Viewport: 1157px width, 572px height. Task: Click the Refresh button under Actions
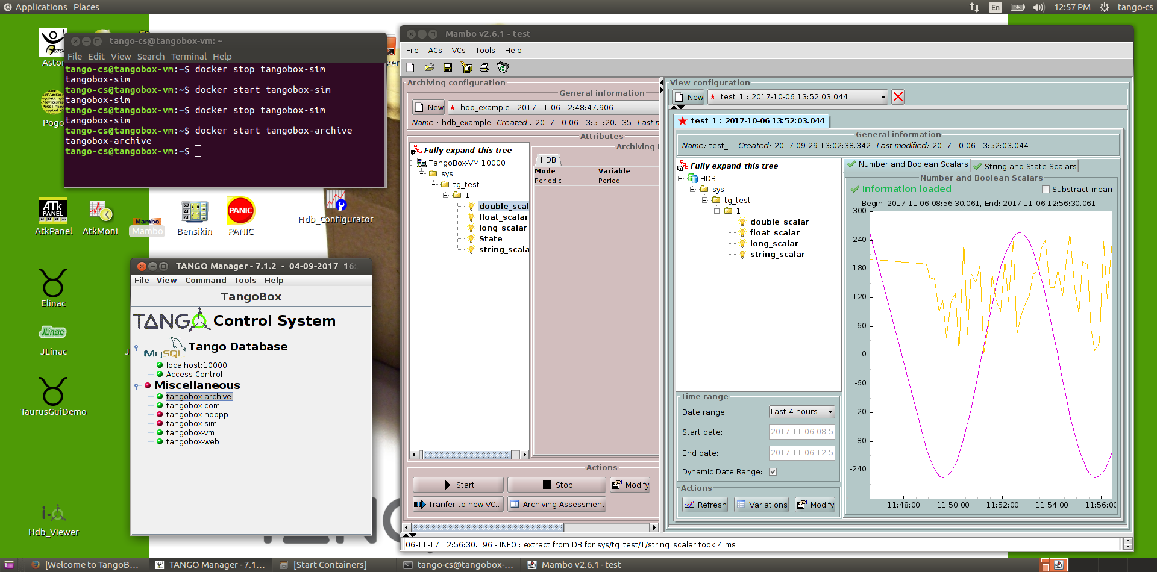point(705,505)
